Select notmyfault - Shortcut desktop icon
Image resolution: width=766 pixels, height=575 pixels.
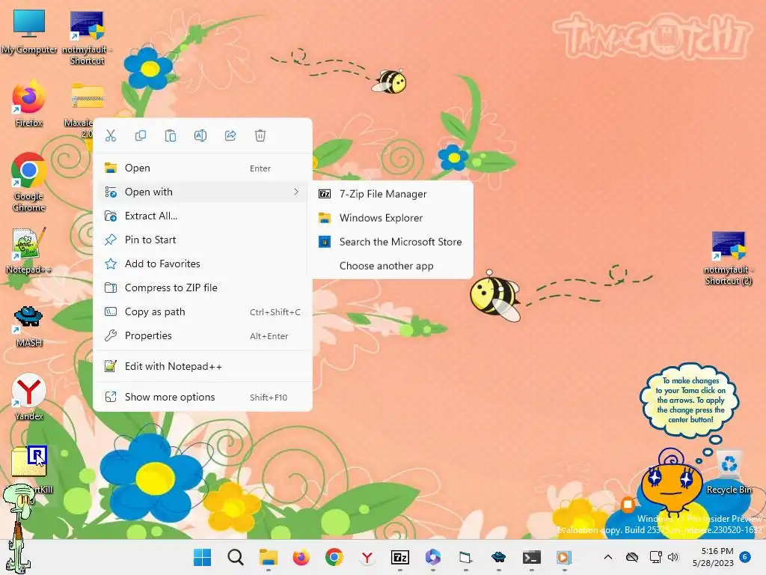87,37
